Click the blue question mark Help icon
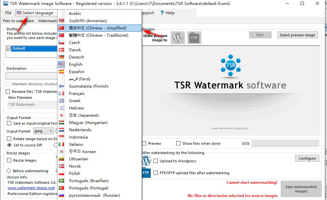The image size is (327, 200). tap(162, 13)
